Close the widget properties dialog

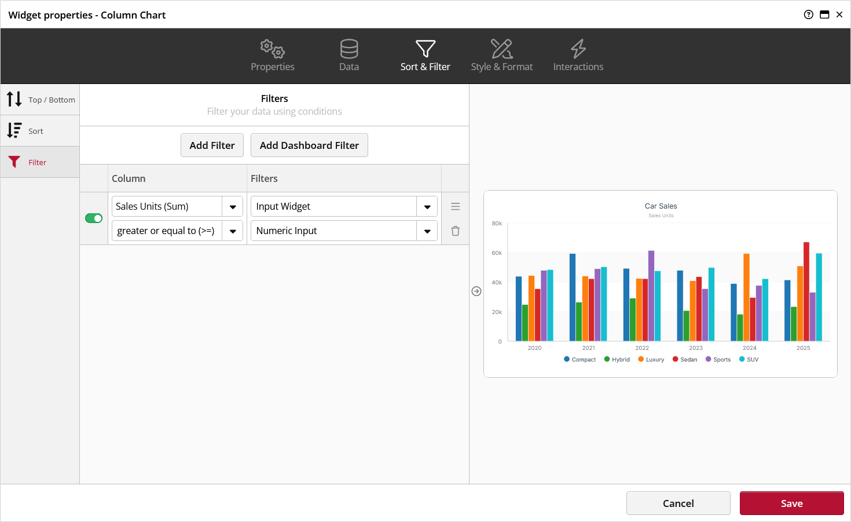point(839,14)
